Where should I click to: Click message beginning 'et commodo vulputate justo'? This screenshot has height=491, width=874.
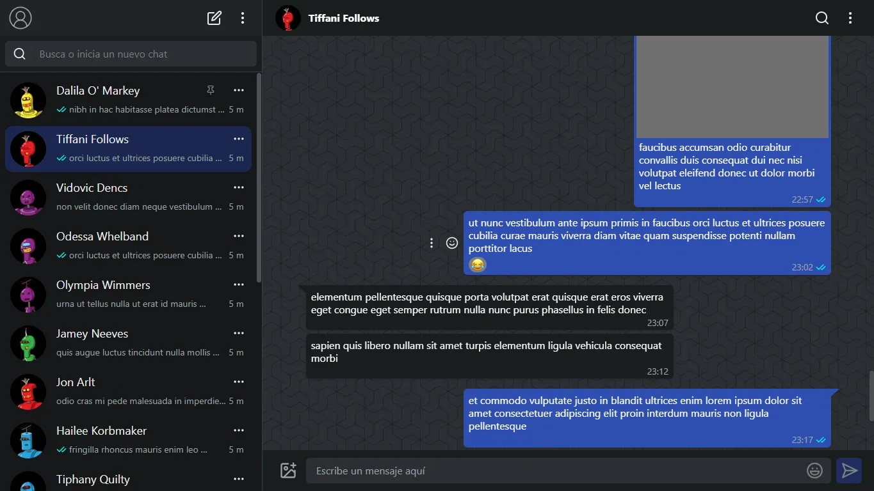tap(647, 417)
